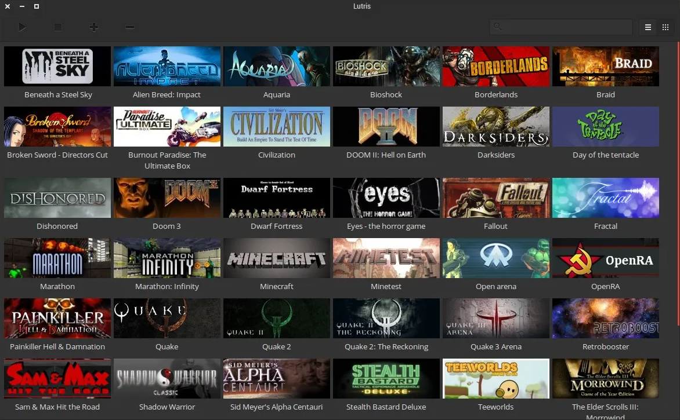The image size is (680, 420).
Task: Click the 'Day of the tentacle' label
Action: pyautogui.click(x=606, y=155)
